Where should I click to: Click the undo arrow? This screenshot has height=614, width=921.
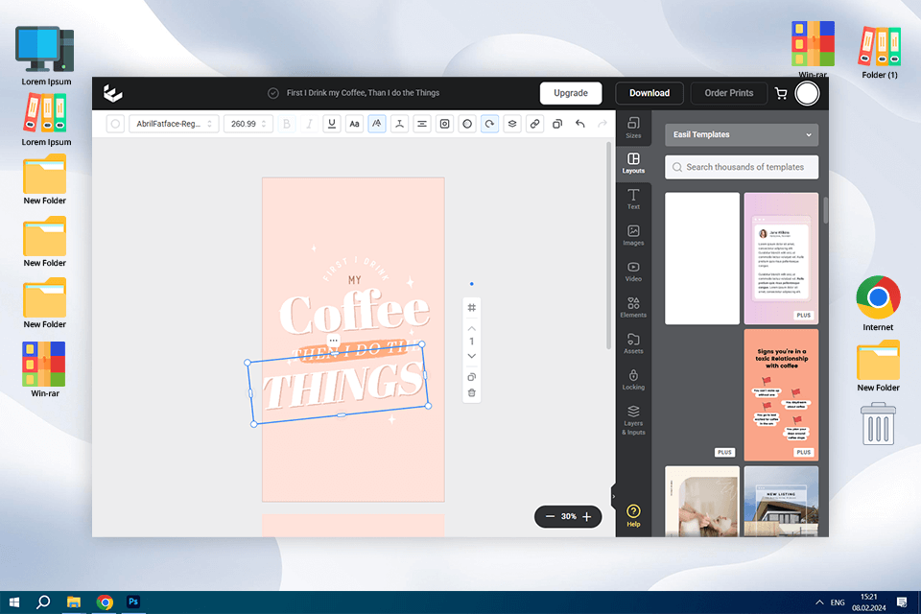[579, 124]
